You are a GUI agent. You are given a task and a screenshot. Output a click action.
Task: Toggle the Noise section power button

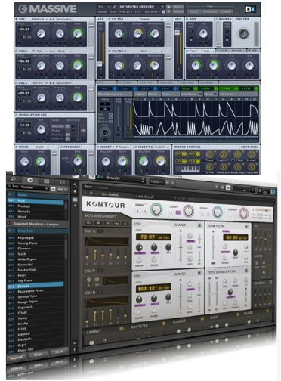[x=17, y=147]
